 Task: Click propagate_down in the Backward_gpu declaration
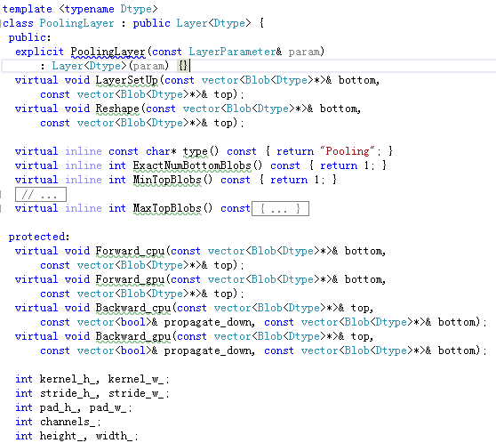pos(207,350)
